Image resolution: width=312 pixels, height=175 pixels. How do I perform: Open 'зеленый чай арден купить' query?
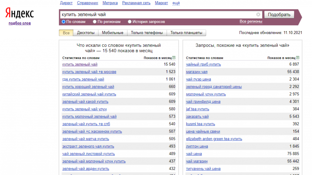pos(86,169)
